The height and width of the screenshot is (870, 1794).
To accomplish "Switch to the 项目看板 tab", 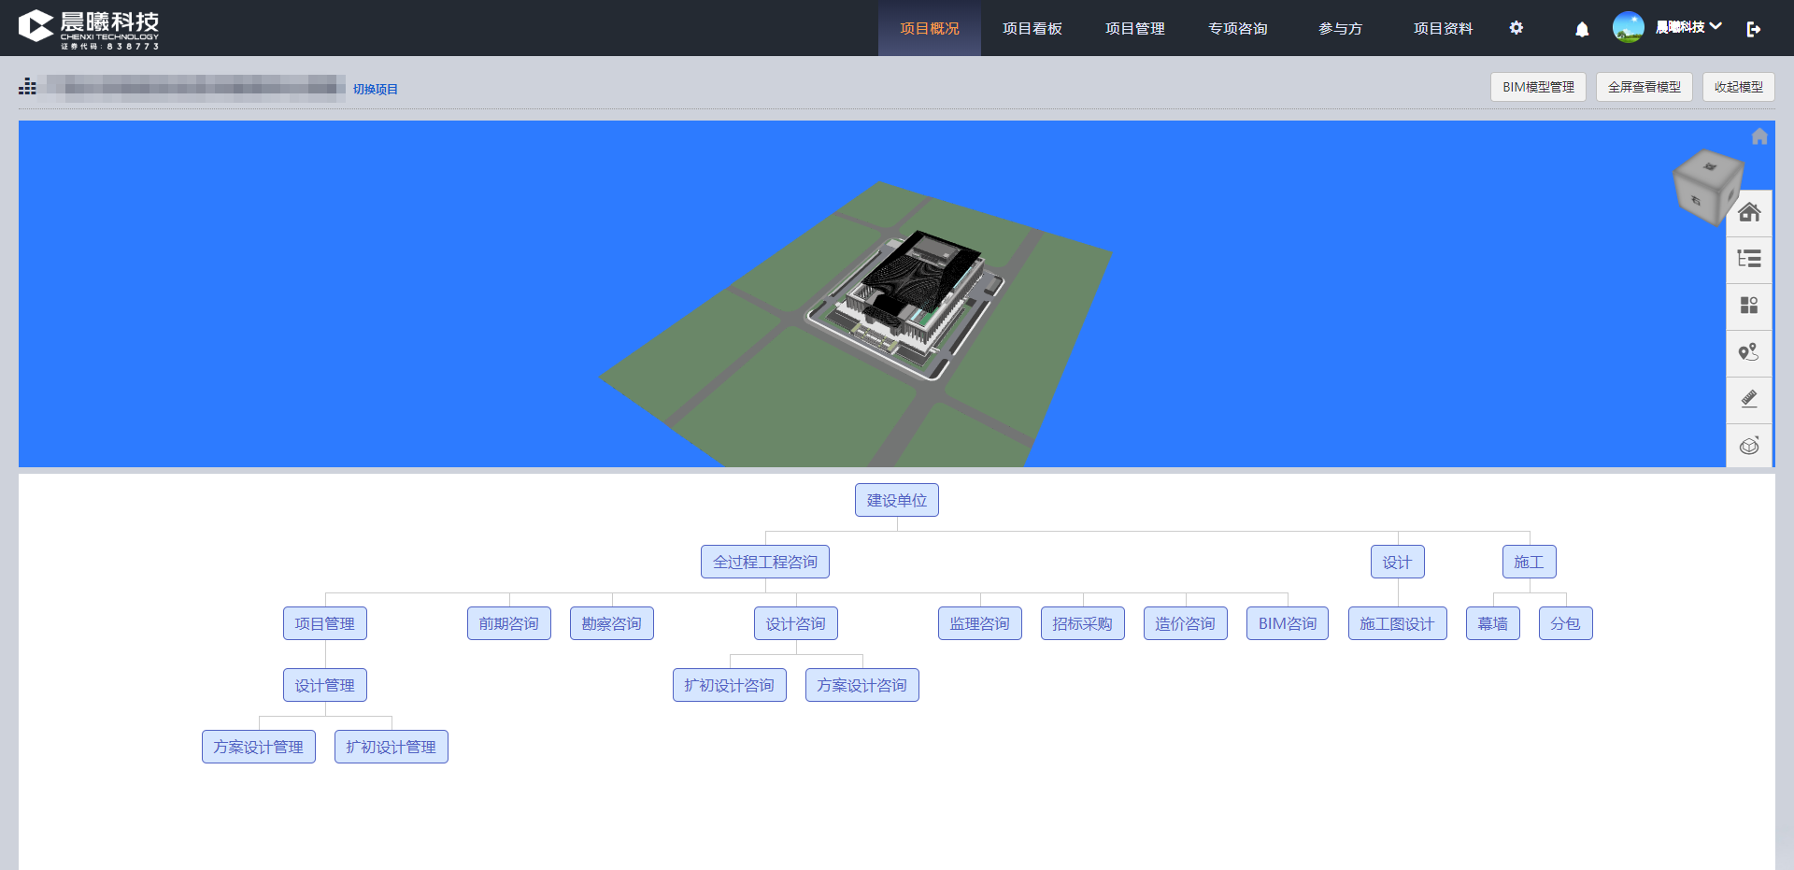I will 1032,28.
